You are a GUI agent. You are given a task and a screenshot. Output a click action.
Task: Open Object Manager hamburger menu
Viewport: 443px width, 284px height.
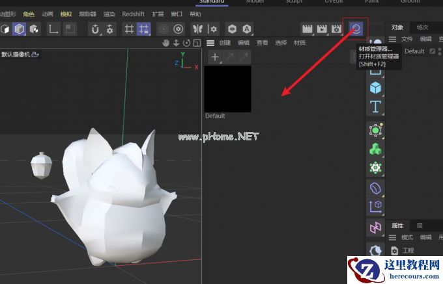click(x=392, y=39)
